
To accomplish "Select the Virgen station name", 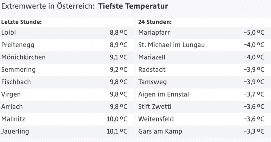I will click(11, 94).
